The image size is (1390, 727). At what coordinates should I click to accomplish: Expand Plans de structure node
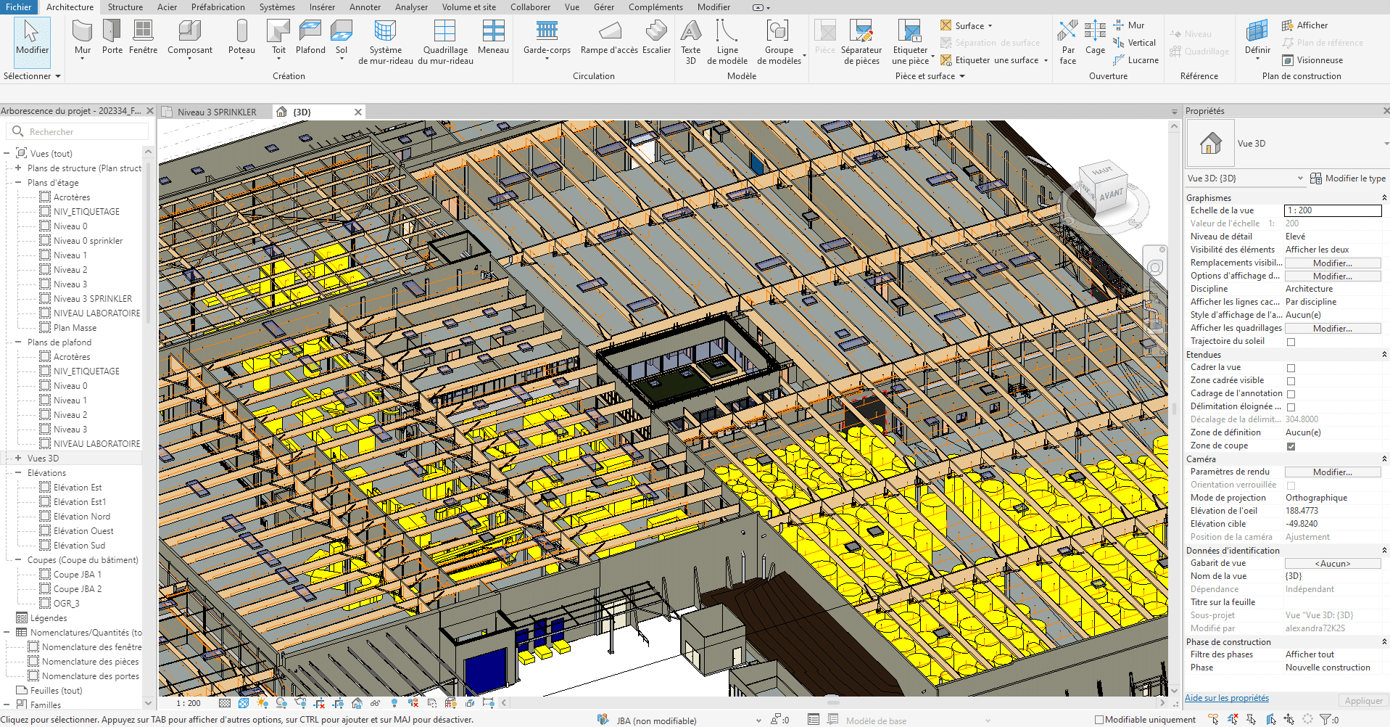click(x=18, y=168)
